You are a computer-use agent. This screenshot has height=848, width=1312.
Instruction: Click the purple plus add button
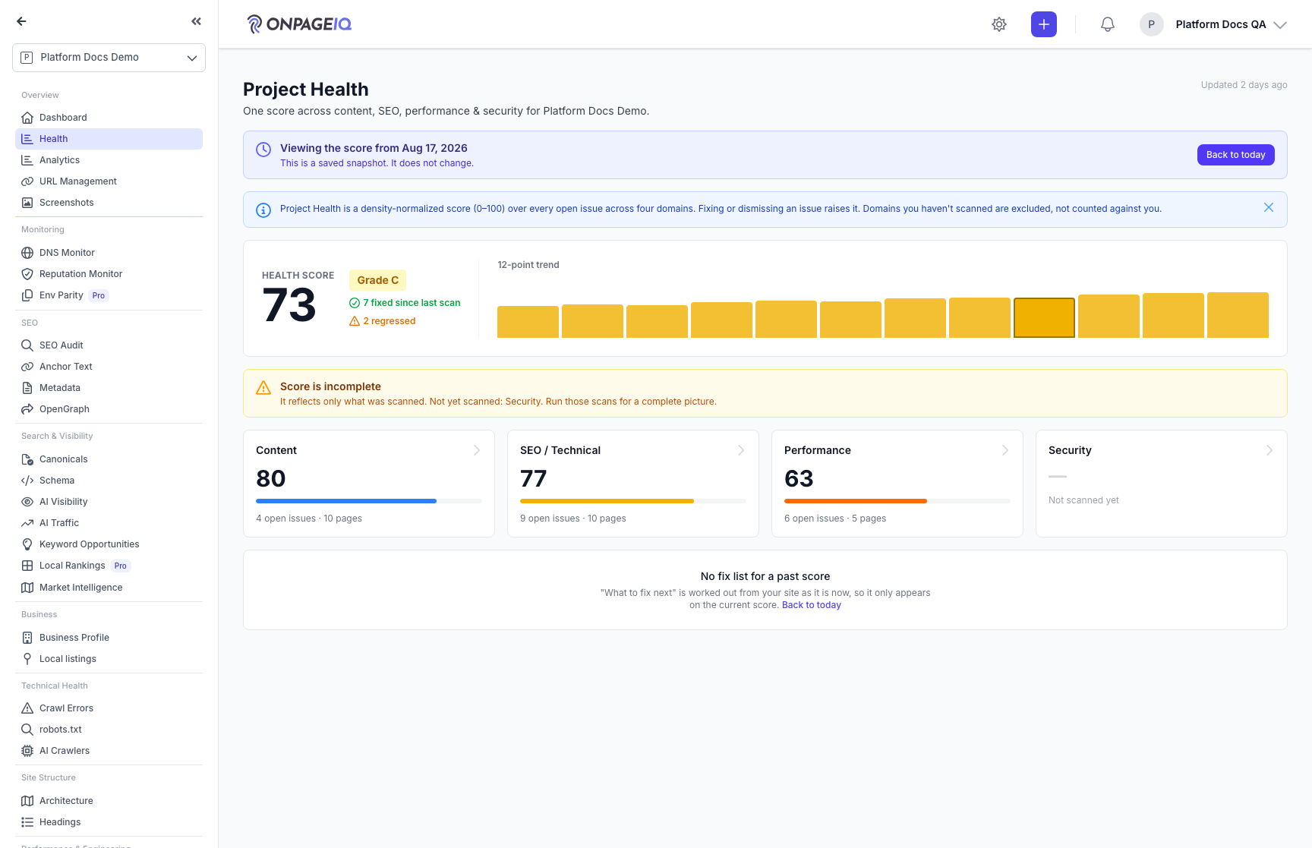click(x=1044, y=24)
